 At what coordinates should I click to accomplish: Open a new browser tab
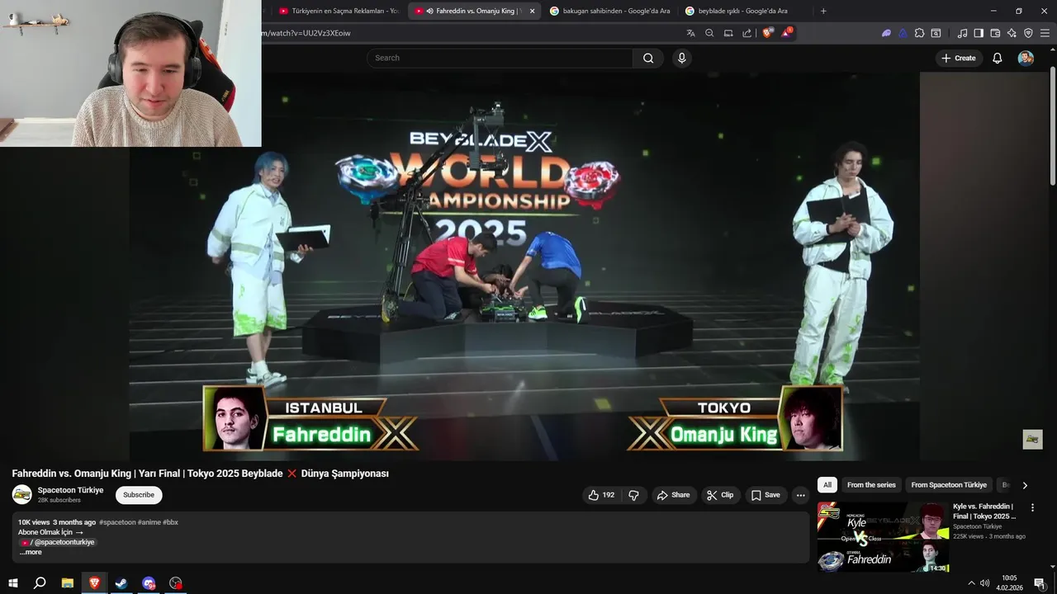pos(823,11)
